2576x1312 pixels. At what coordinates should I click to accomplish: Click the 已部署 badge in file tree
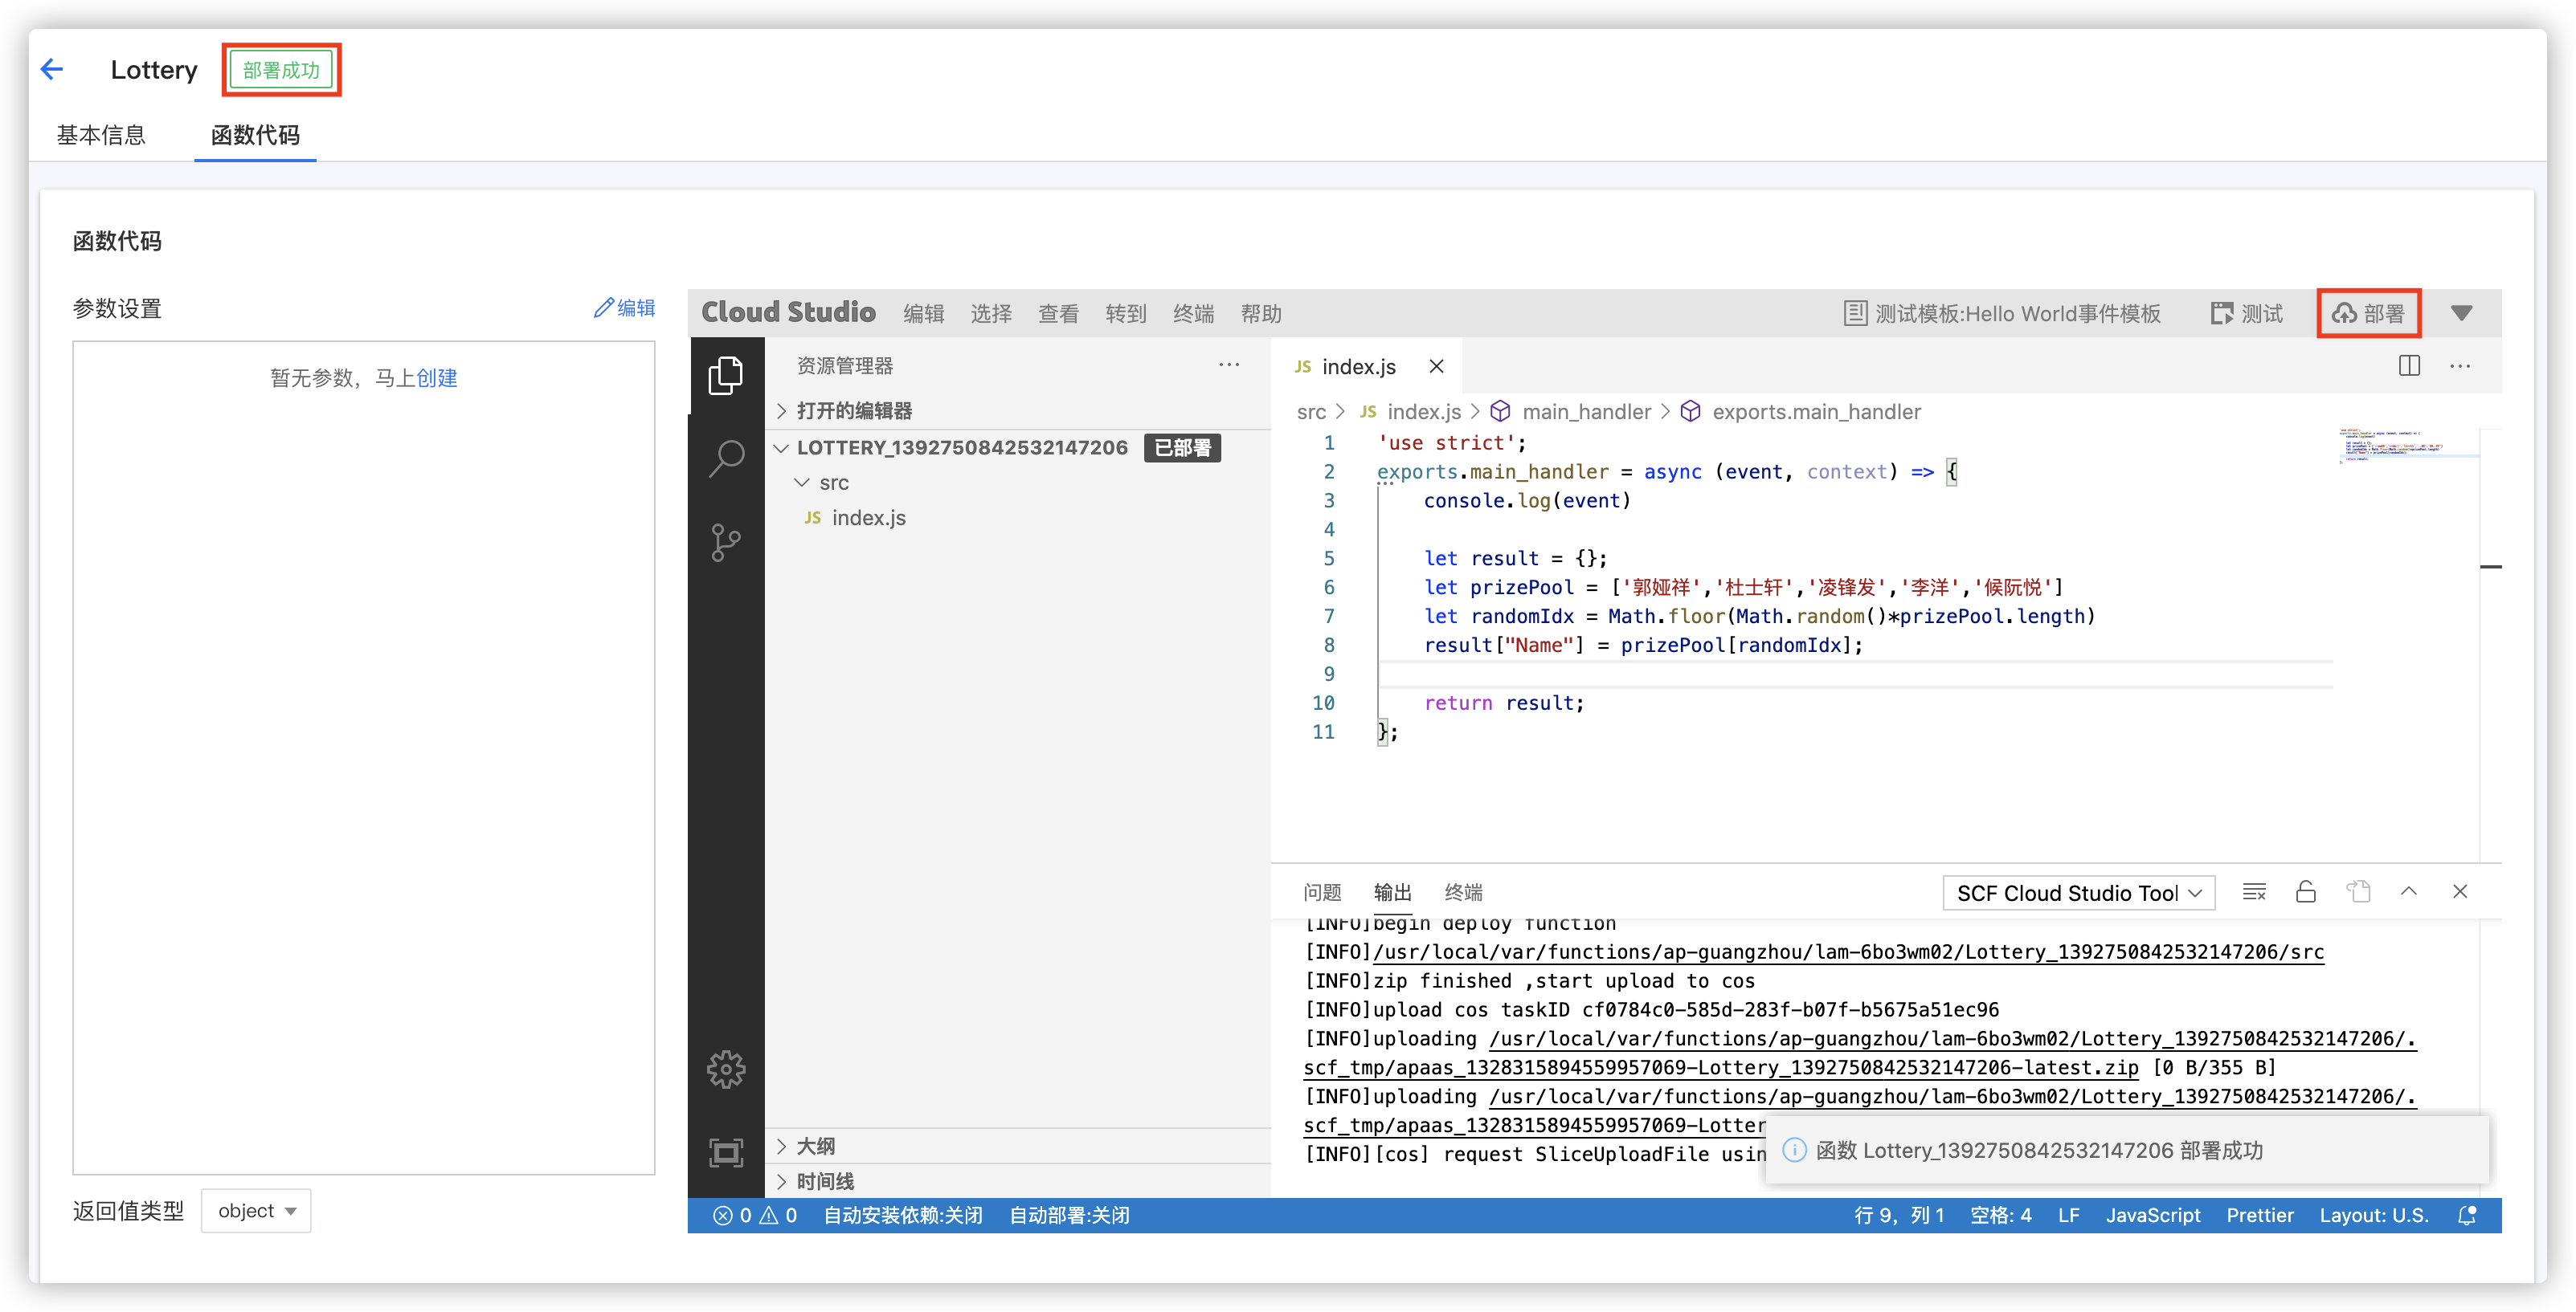tap(1182, 448)
